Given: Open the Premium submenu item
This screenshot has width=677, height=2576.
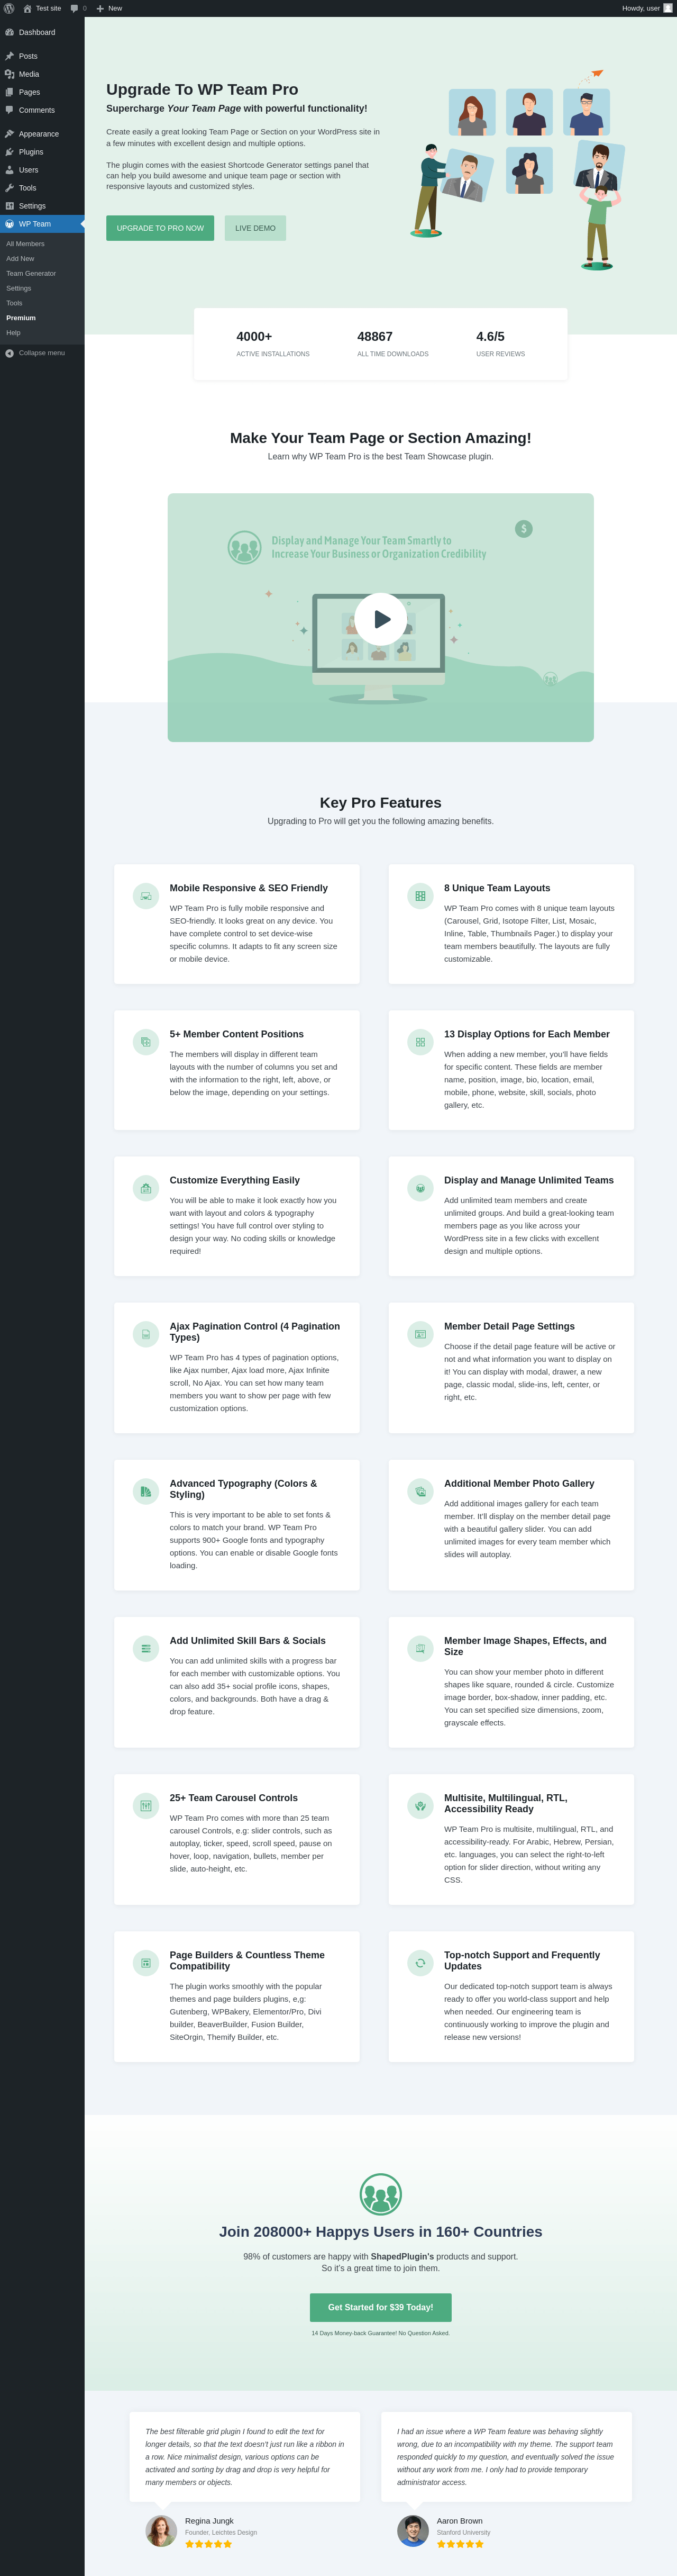Looking at the screenshot, I should click(x=21, y=318).
